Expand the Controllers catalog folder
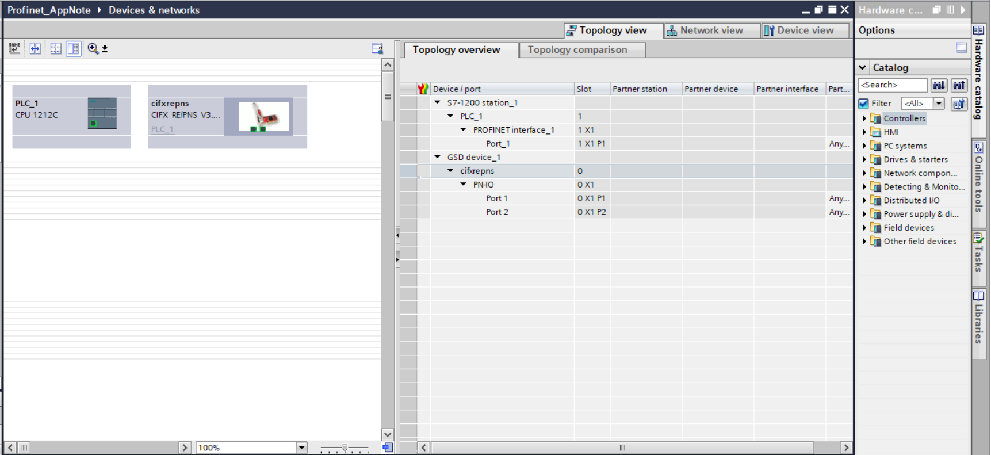Screen dimensions: 991x455 point(864,118)
